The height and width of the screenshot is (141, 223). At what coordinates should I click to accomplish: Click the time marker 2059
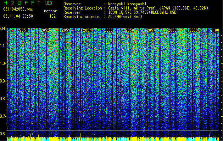pyautogui.click(x=194, y=30)
